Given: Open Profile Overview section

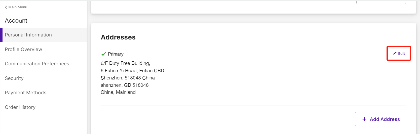Looking at the screenshot, I should click(24, 49).
